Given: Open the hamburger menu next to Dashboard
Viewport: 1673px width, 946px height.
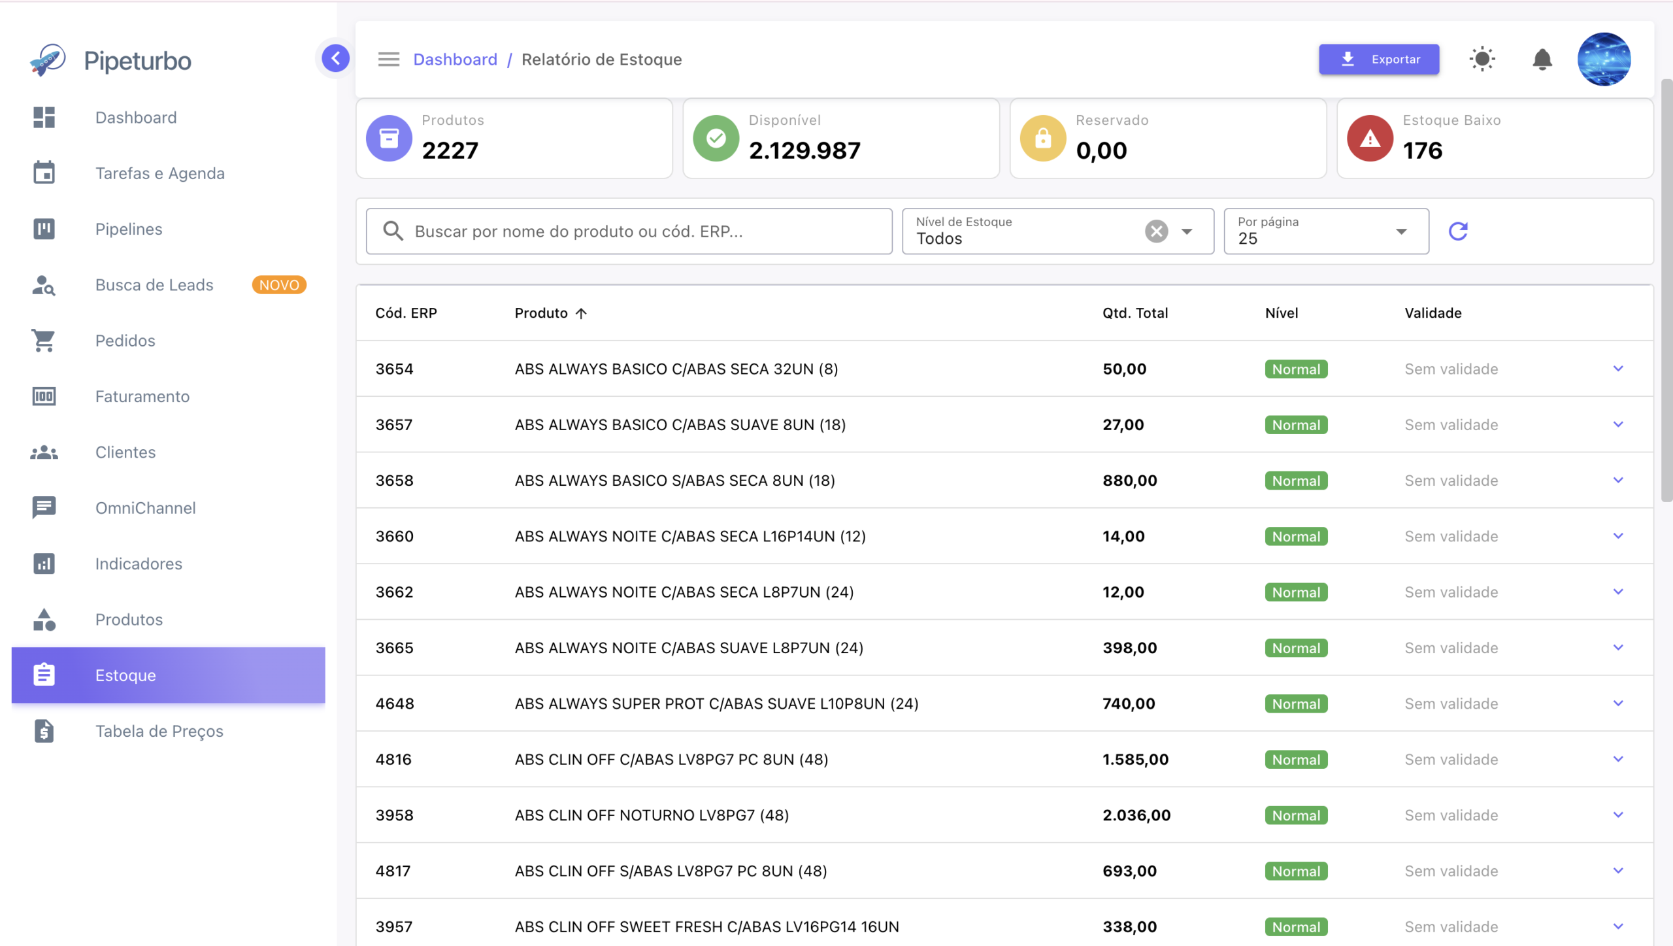Looking at the screenshot, I should point(388,59).
